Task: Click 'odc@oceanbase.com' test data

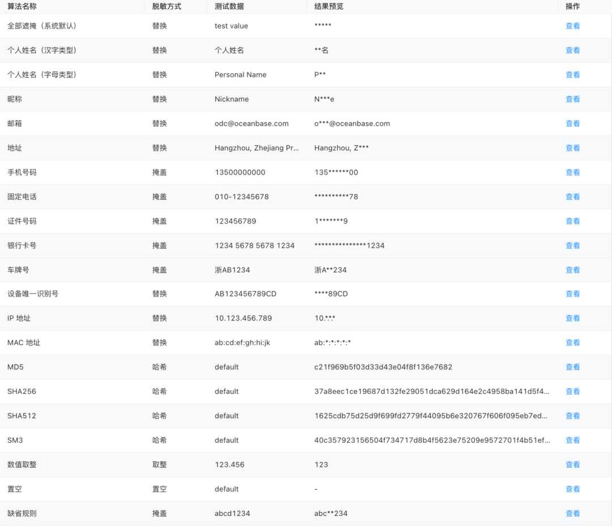Action: point(252,123)
